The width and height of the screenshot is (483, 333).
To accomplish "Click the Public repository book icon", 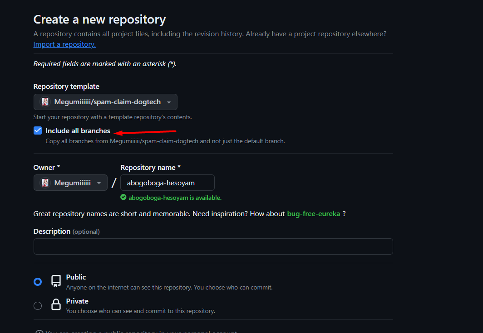I will point(56,281).
